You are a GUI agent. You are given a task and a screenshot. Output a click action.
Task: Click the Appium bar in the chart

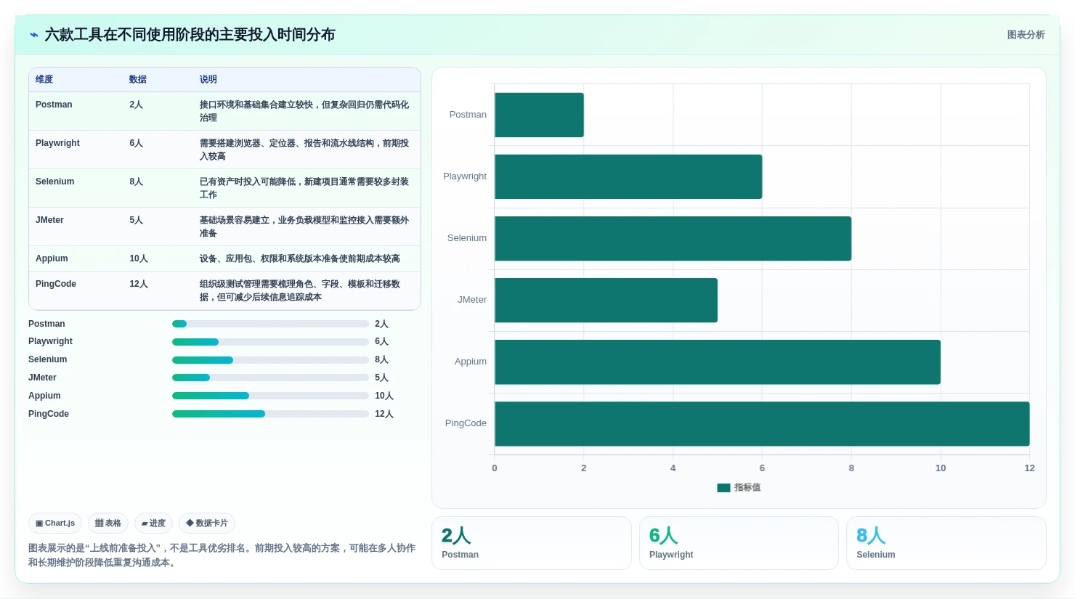pos(718,362)
